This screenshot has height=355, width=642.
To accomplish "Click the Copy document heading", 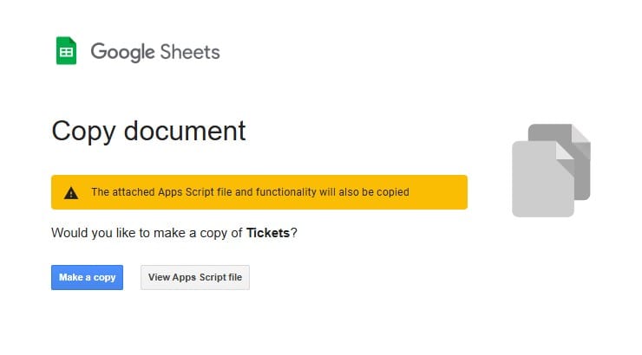I will 148,132.
